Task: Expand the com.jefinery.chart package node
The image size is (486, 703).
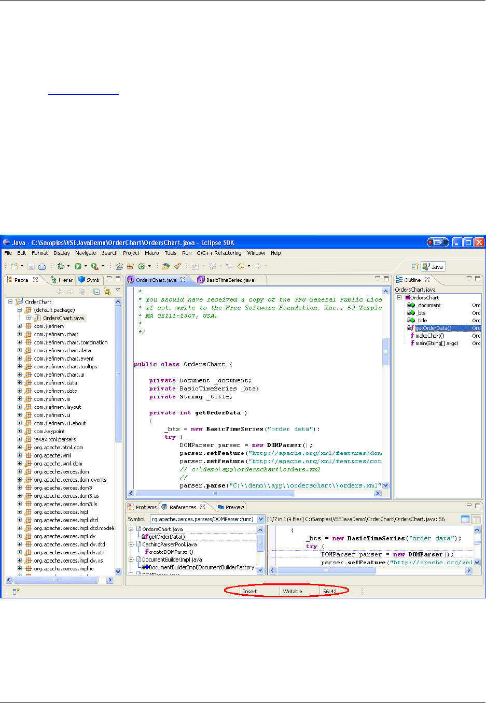Action: pos(20,334)
